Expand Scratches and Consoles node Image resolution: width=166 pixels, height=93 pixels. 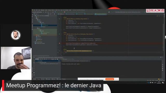click(x=40, y=43)
